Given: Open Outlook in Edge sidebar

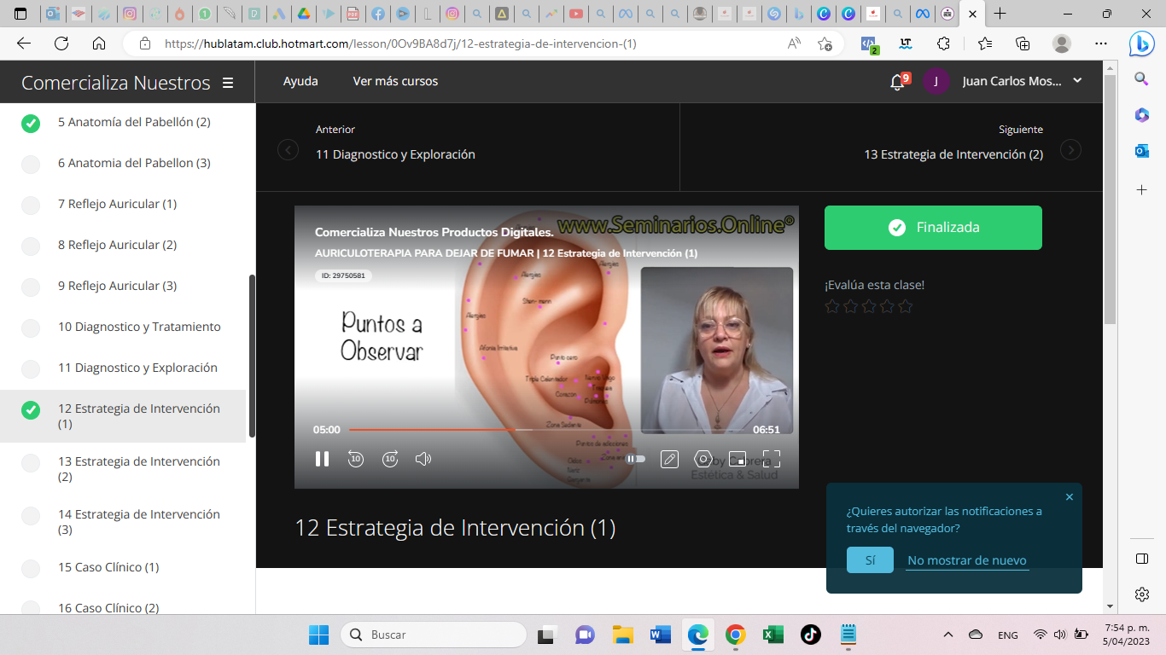Looking at the screenshot, I should [1142, 151].
